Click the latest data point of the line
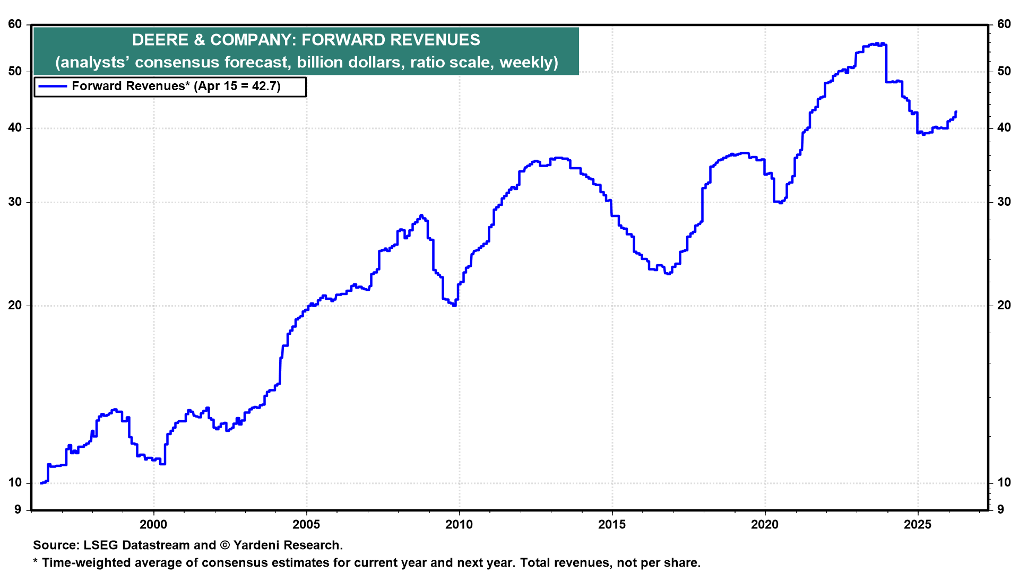Viewport: 1019px width, 573px height. pos(955,112)
